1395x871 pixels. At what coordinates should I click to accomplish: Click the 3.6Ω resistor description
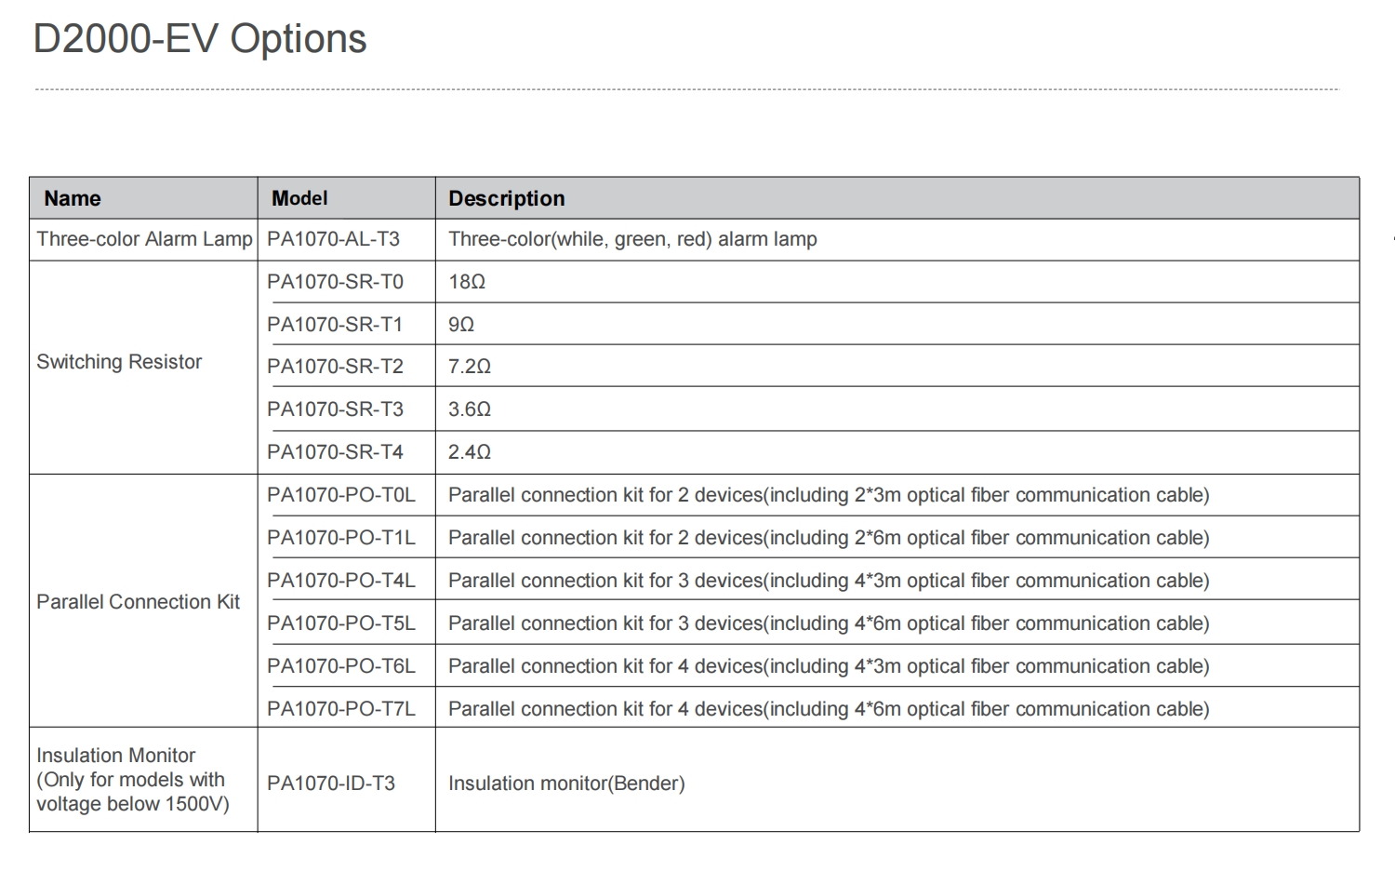pos(470,409)
